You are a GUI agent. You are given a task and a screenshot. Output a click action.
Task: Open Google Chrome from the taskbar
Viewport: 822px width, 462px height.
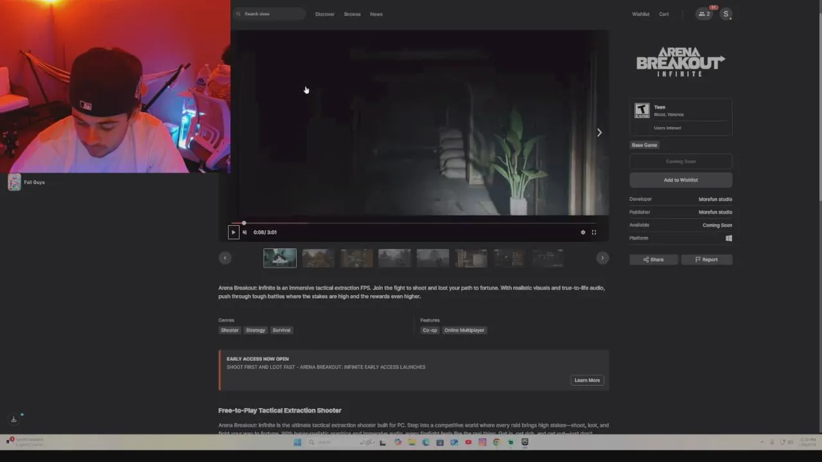pyautogui.click(x=496, y=442)
